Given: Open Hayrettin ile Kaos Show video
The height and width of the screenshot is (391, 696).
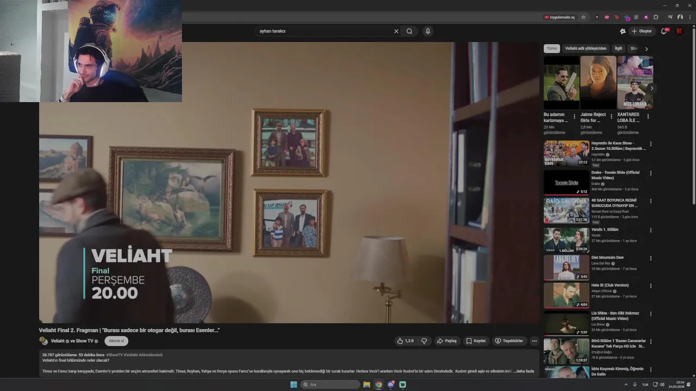Looking at the screenshot, I should point(618,146).
